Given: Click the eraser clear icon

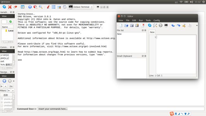Looking at the screenshot, I should click(x=15, y=7).
